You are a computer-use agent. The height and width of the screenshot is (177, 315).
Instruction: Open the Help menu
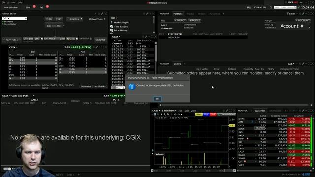pos(20,2)
